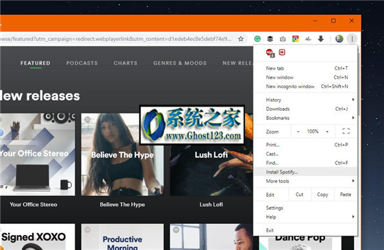Switch to the CHARTS tab
Screen dimensions: 384x250
(125, 63)
